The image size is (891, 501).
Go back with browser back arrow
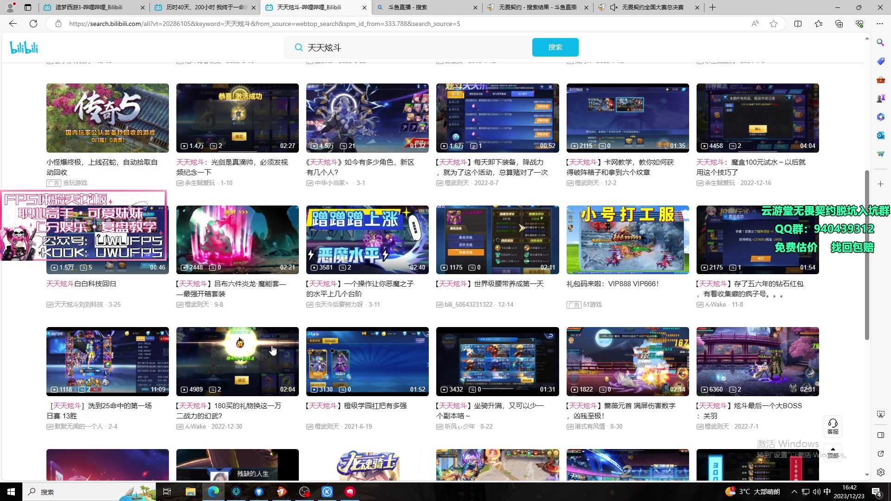click(x=13, y=24)
